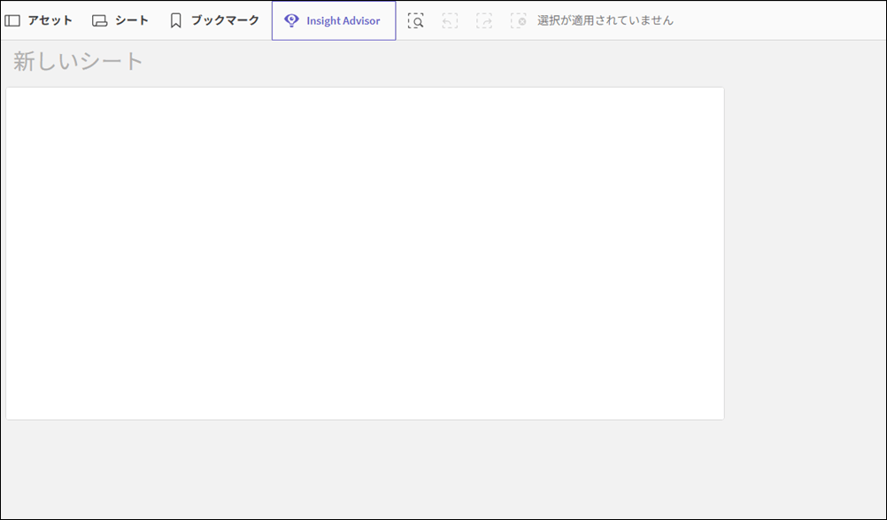This screenshot has width=887, height=520.
Task: Click the step forward selection icon
Action: tap(484, 21)
